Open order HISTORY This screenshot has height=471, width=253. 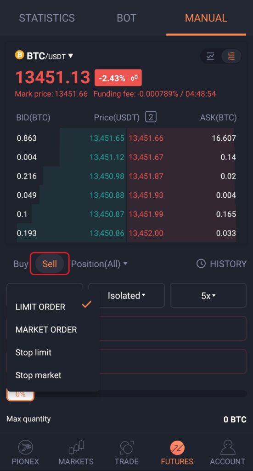221,264
